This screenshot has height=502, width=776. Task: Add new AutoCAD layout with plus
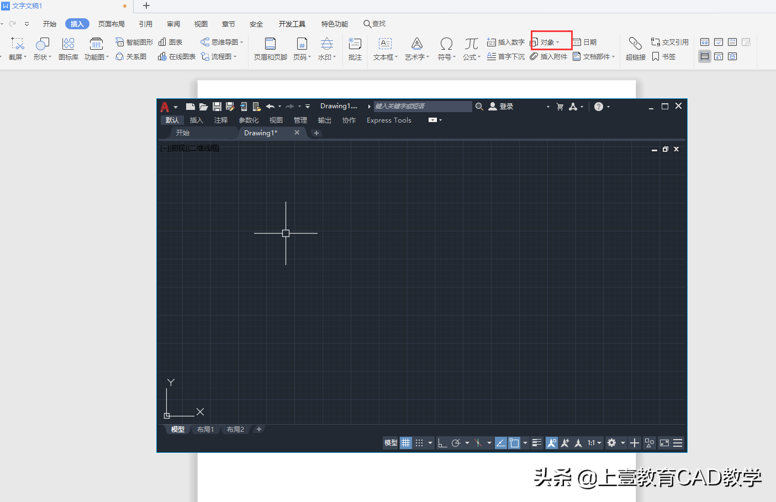tap(259, 429)
